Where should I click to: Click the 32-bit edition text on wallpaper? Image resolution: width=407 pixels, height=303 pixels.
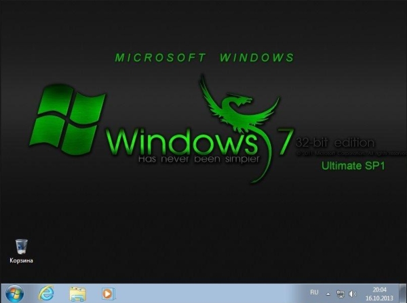[334, 143]
